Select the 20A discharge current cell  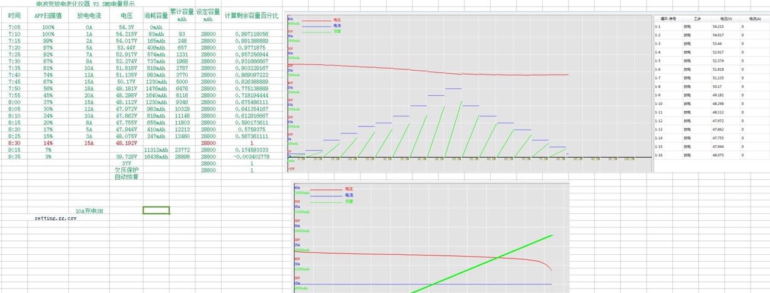click(89, 95)
